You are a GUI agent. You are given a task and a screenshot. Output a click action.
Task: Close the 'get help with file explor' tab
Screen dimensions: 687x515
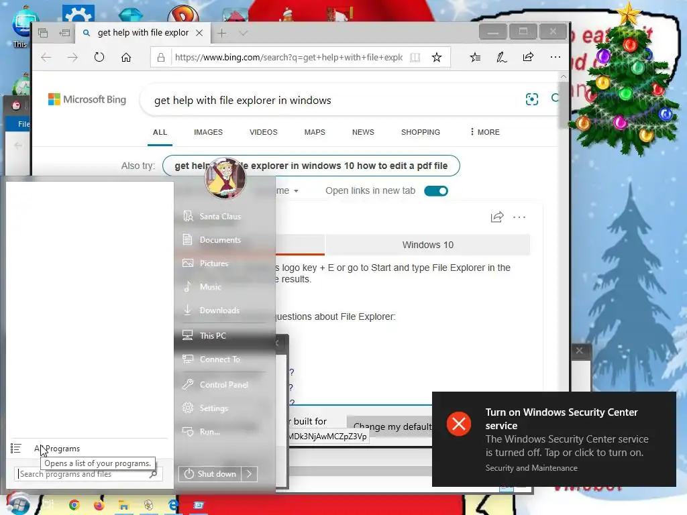coord(199,33)
